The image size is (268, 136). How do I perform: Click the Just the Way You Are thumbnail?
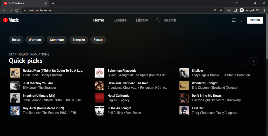point(15,85)
